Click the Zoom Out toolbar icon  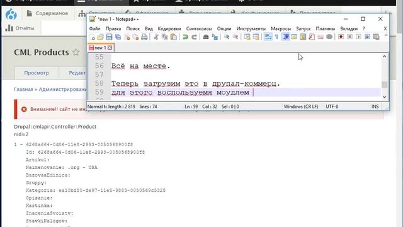[x=235, y=37]
